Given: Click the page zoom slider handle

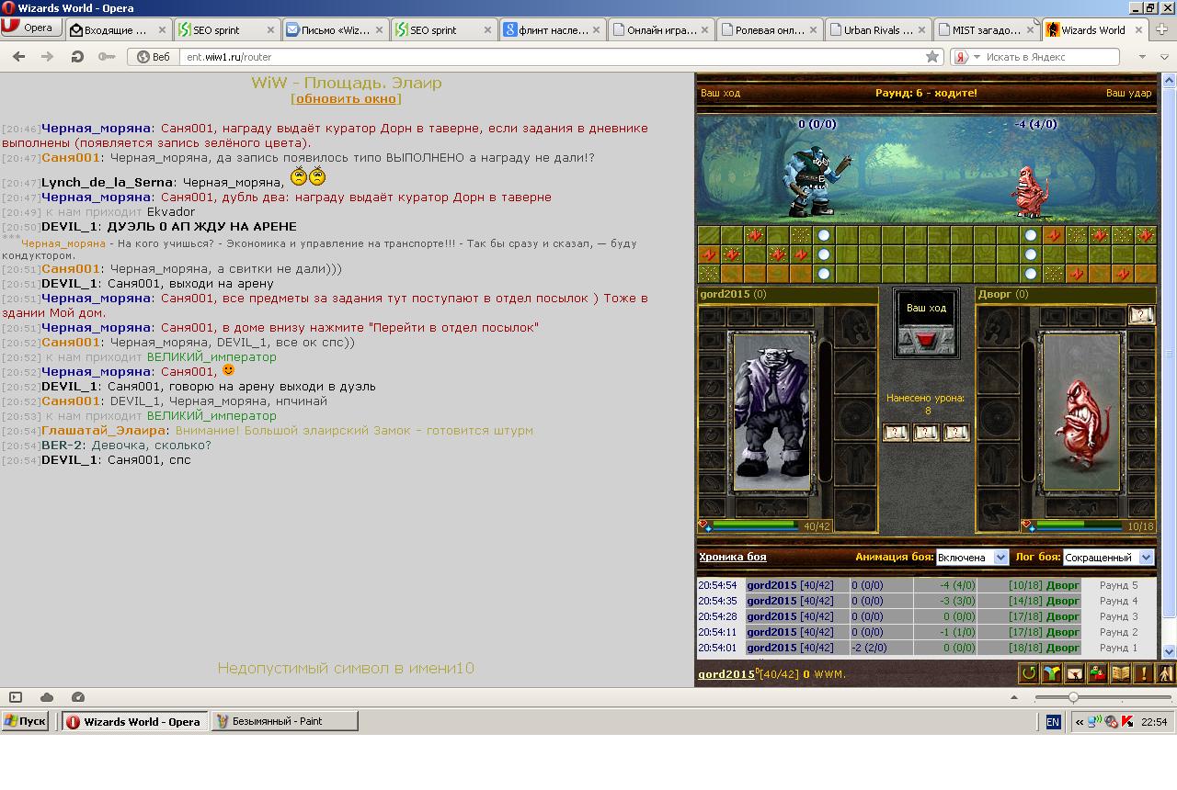Looking at the screenshot, I should click(x=1072, y=697).
